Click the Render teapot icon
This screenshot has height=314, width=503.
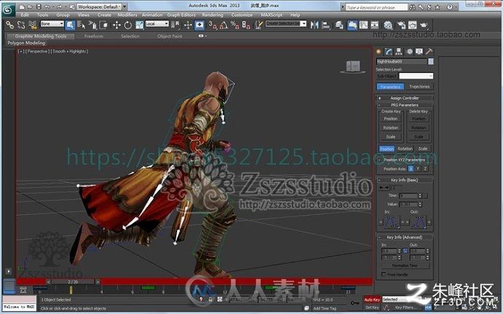tap(424, 25)
